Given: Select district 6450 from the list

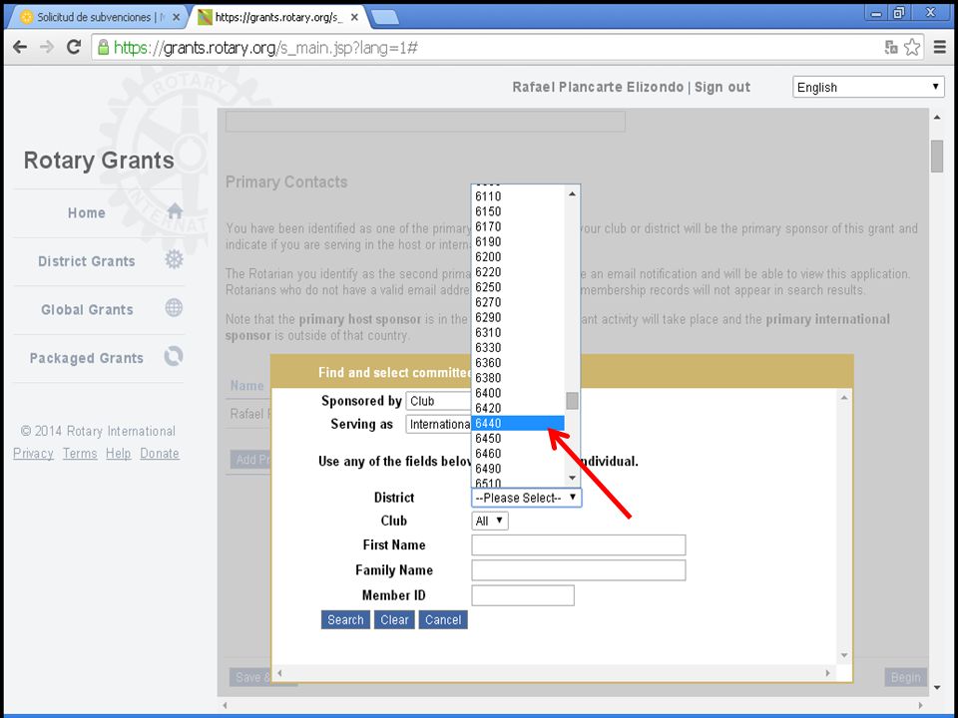Looking at the screenshot, I should (x=518, y=439).
